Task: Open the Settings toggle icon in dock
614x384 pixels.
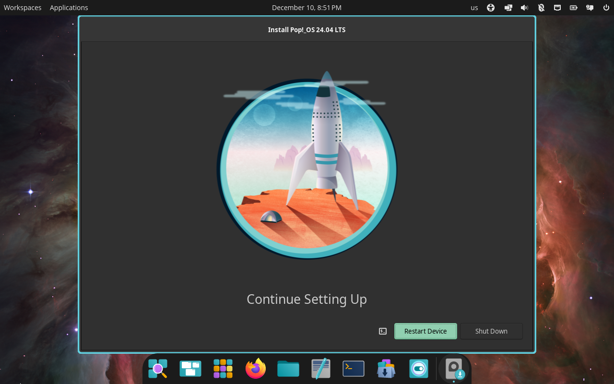Action: pos(419,369)
